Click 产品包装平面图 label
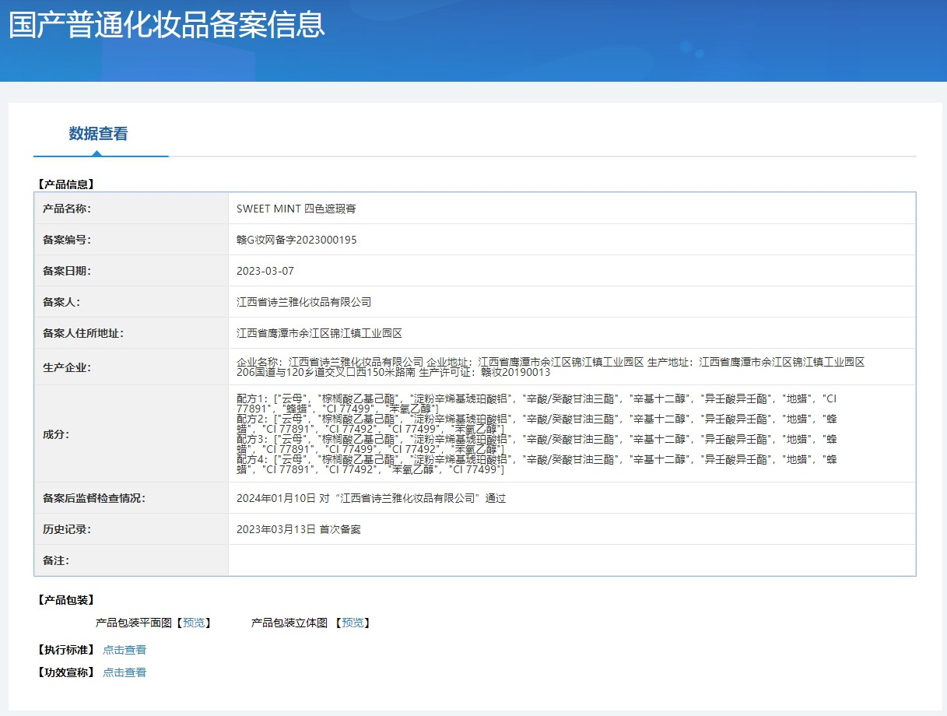947x716 pixels. pyautogui.click(x=133, y=623)
